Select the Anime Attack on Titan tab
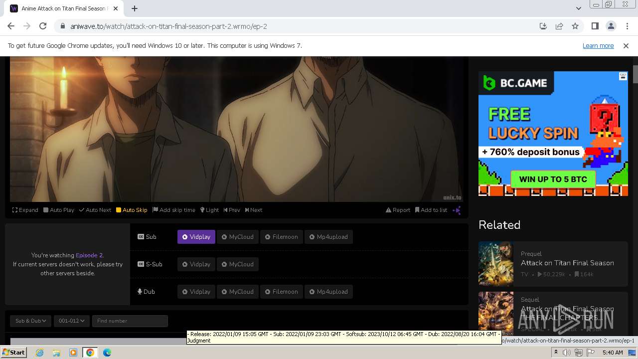This screenshot has width=638, height=359. coord(63,8)
